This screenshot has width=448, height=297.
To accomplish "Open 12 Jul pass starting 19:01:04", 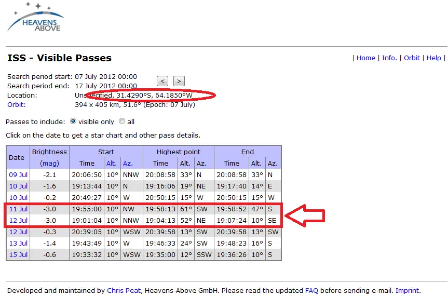I will [18, 220].
